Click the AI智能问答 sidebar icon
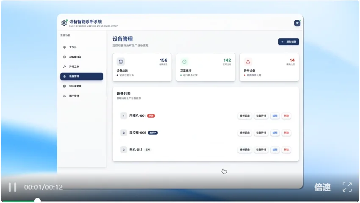 pos(64,57)
